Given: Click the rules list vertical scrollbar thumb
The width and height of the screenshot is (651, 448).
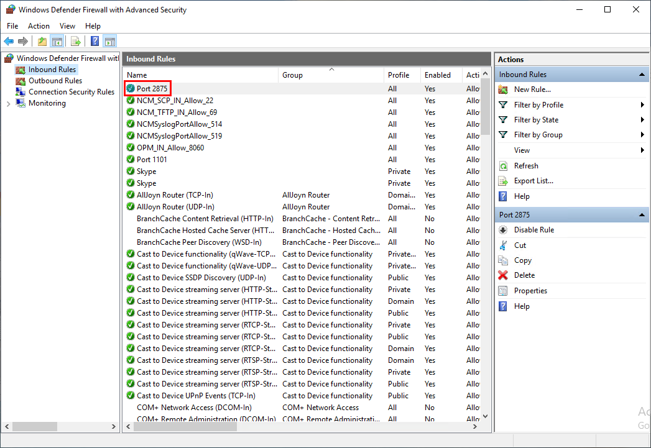Looking at the screenshot, I should [486, 107].
